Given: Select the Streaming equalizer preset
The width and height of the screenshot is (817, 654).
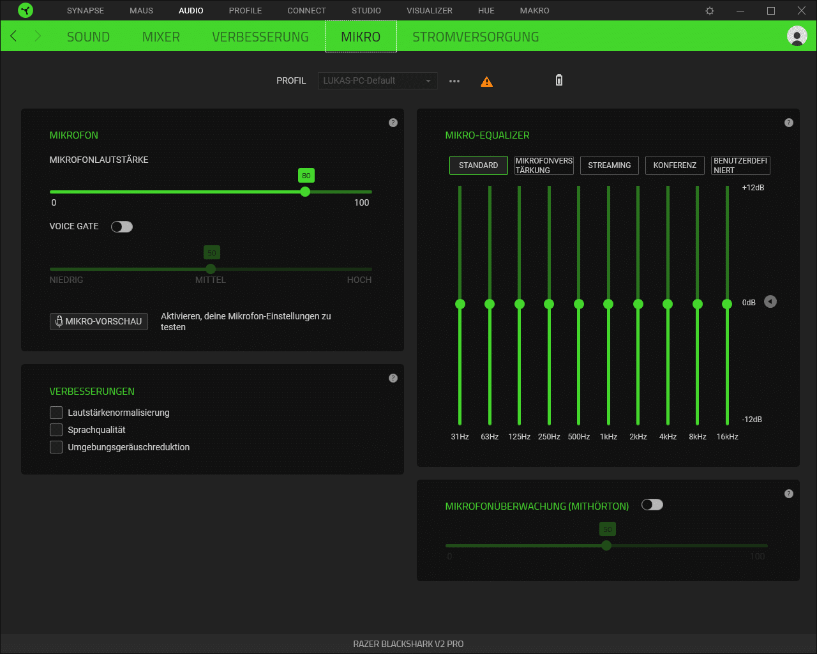Looking at the screenshot, I should [609, 165].
